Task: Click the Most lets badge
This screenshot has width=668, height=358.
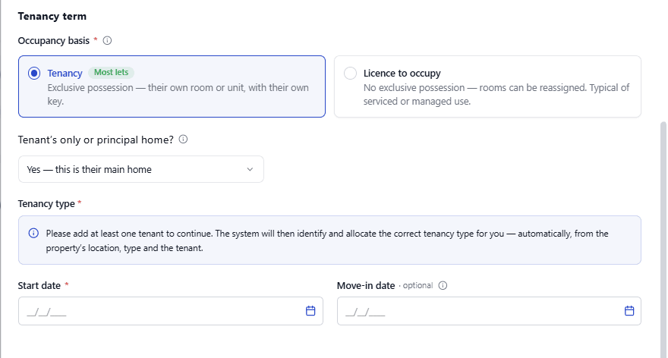Action: click(111, 72)
